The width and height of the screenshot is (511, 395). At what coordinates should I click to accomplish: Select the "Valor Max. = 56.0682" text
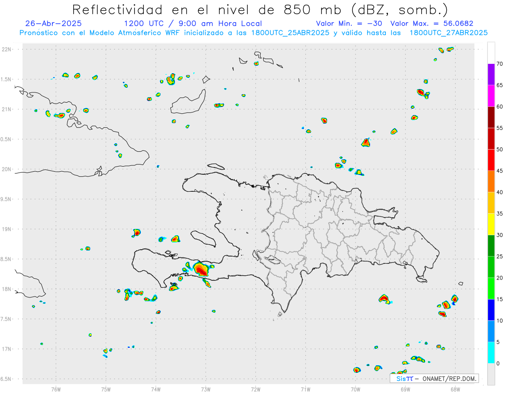(x=432, y=23)
